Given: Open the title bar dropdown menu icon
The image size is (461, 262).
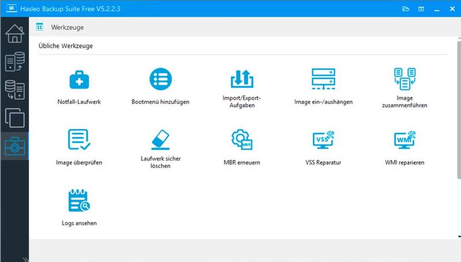Looking at the screenshot, I should point(421,9).
